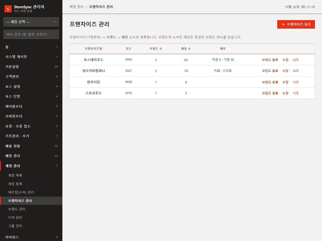
Task: Go to 브랜드 관리 submenu
Action: pyautogui.click(x=31, y=209)
